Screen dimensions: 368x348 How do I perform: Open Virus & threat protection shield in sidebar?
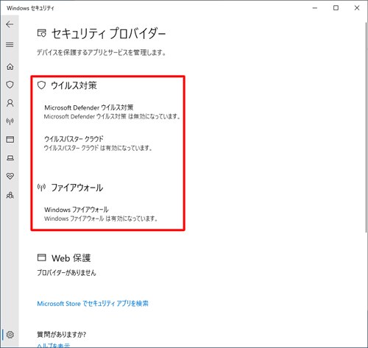10,85
